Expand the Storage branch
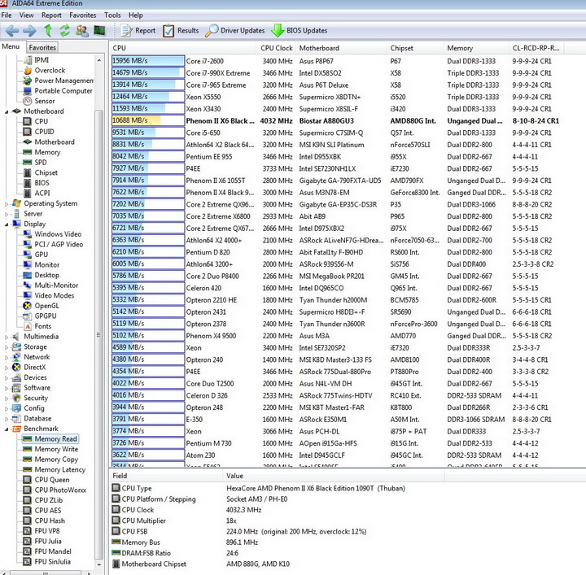This screenshot has height=575, width=586. click(x=7, y=347)
